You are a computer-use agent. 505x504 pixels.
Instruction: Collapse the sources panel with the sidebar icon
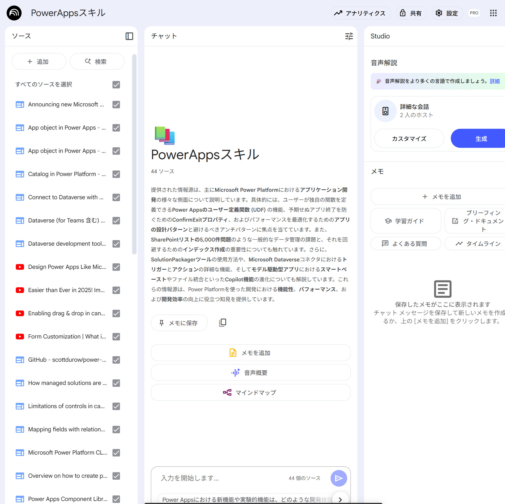click(129, 36)
